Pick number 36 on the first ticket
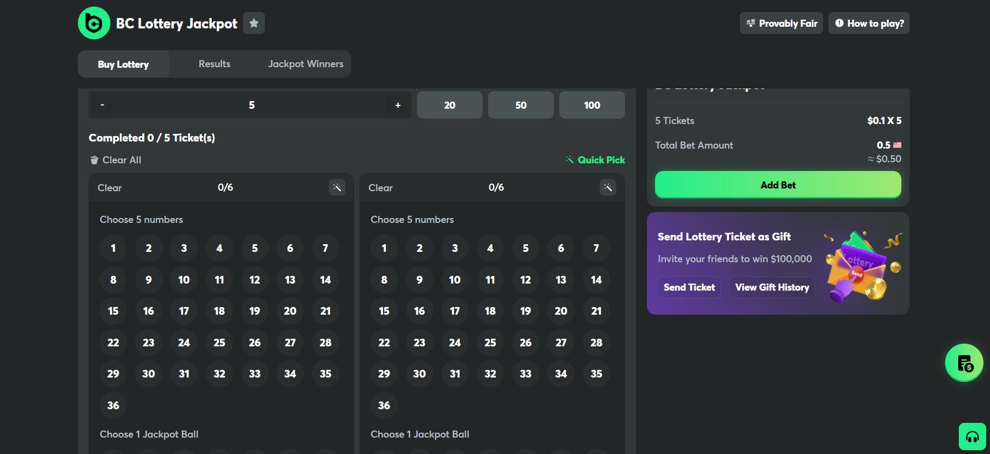 (x=113, y=405)
